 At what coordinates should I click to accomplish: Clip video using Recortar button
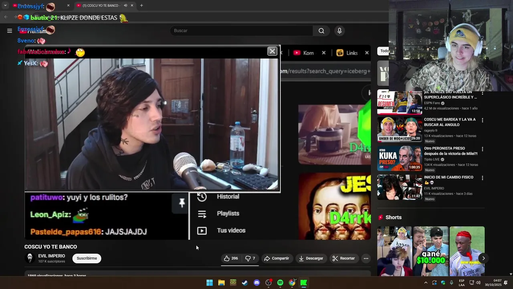pyautogui.click(x=343, y=258)
